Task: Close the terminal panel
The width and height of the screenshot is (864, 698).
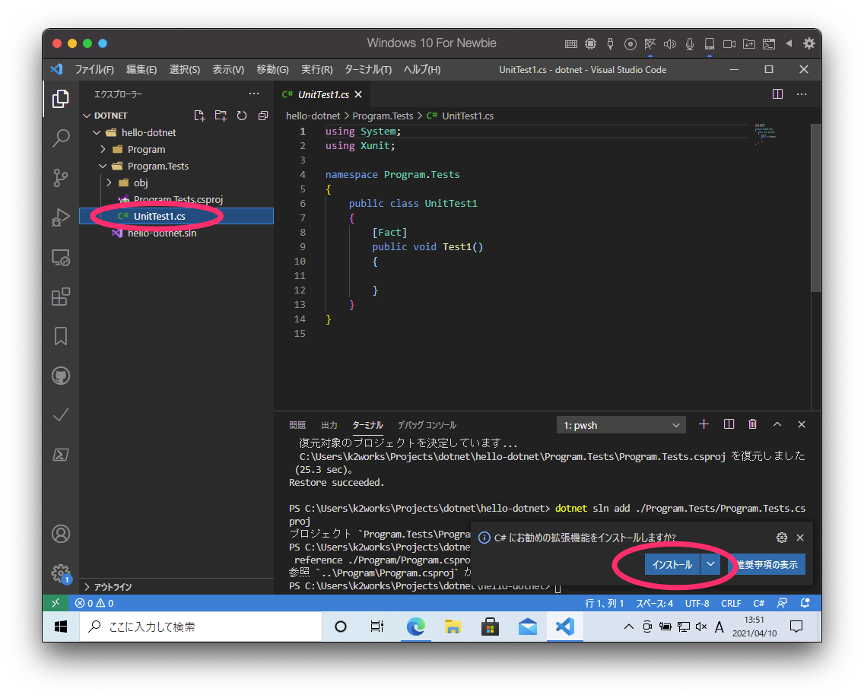Action: pos(802,424)
